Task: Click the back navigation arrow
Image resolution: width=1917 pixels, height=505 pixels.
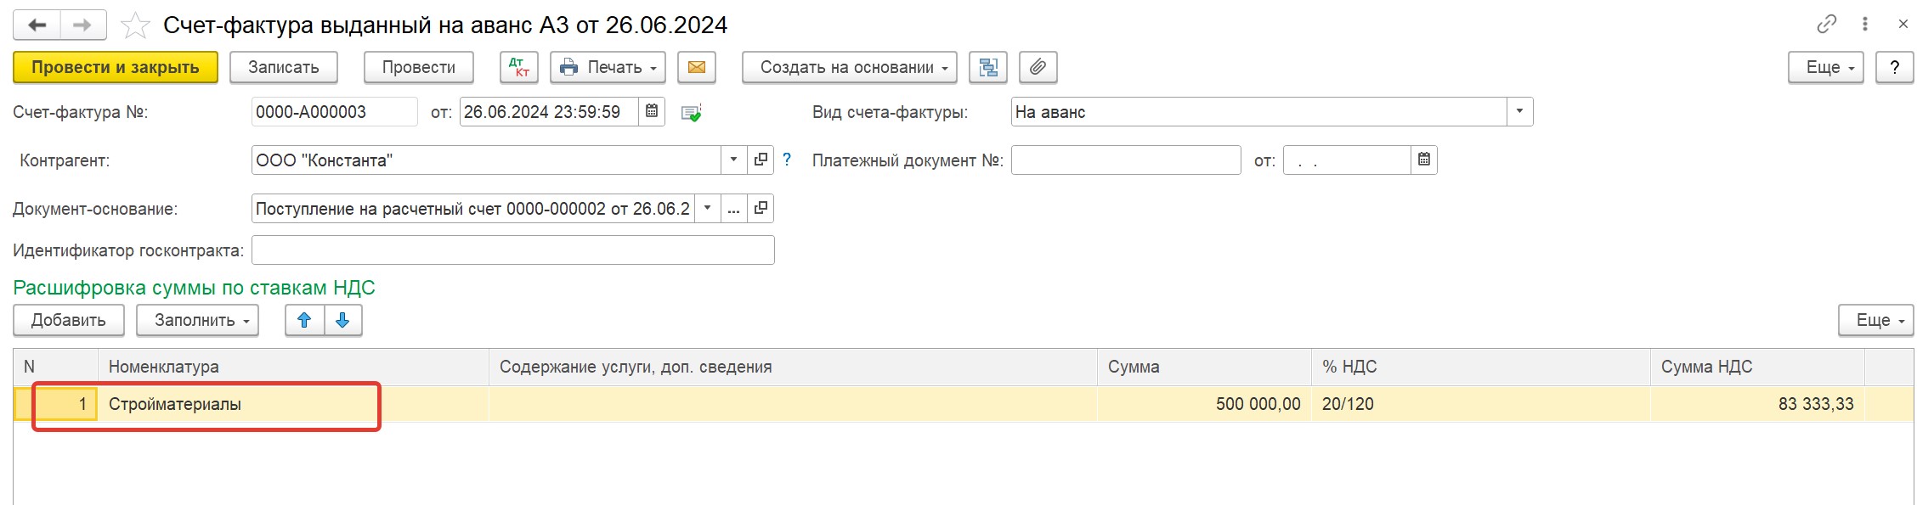Action: click(x=37, y=25)
